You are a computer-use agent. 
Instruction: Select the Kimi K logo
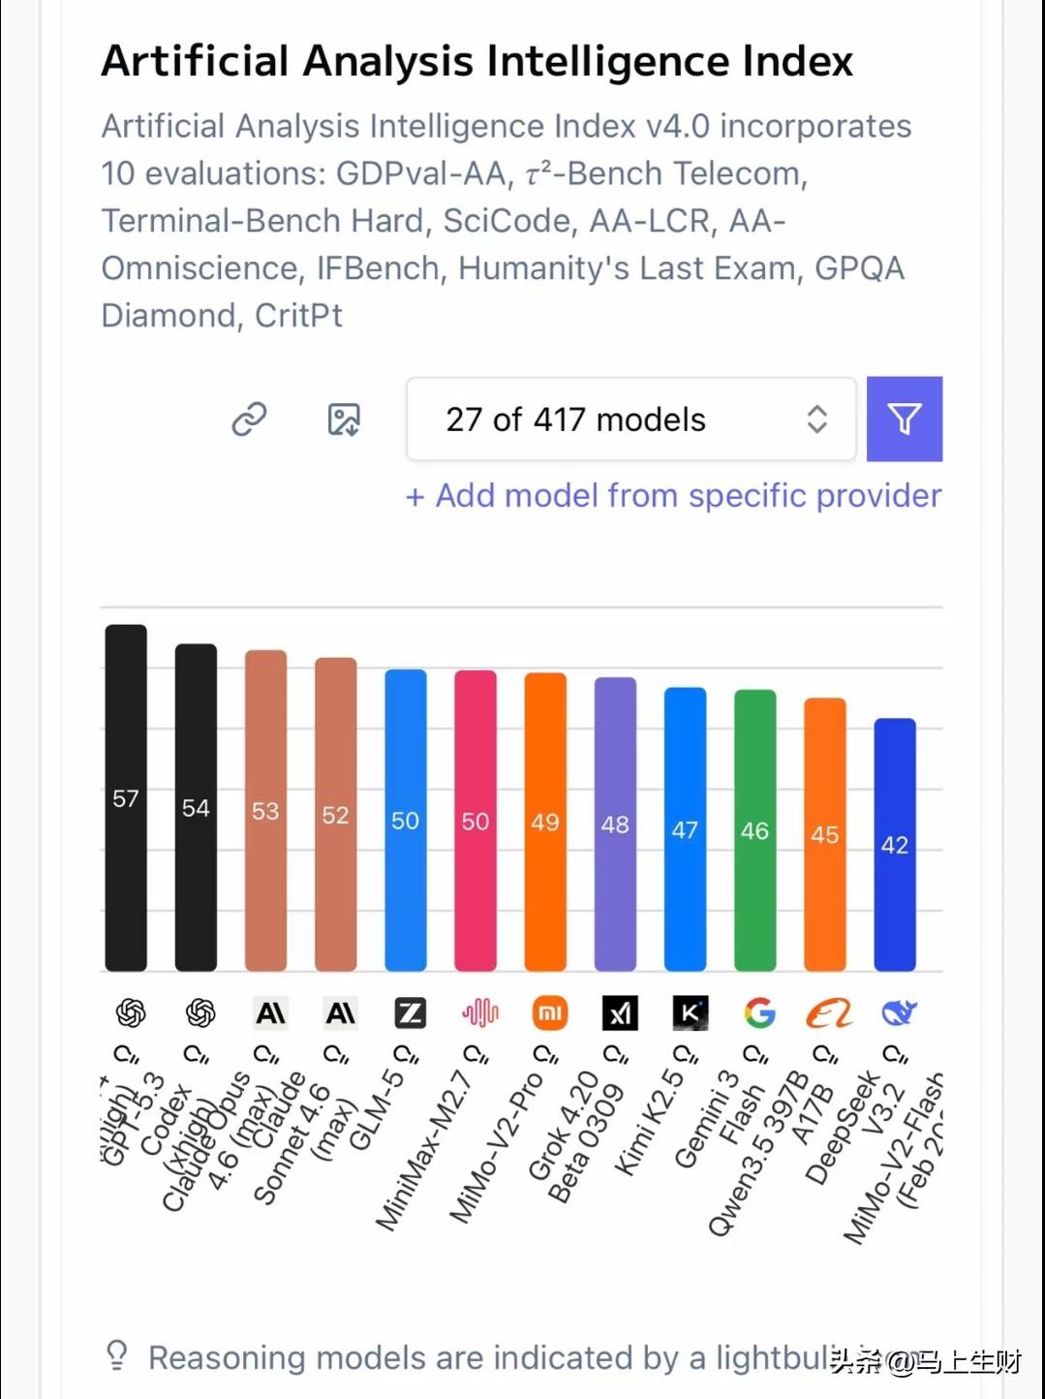pos(690,1013)
